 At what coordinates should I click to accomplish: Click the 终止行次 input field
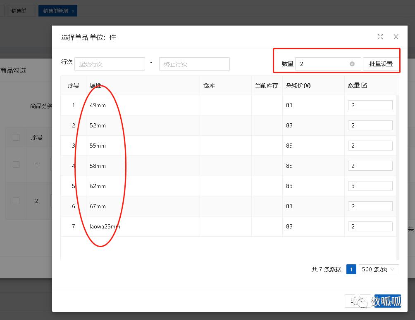194,64
